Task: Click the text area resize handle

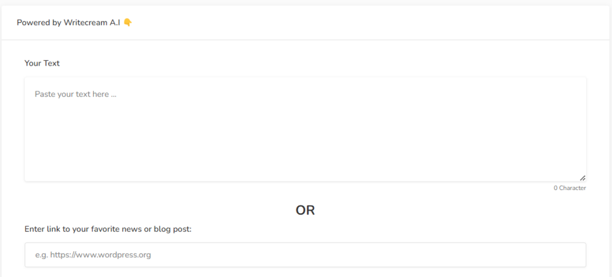Action: pos(582,177)
